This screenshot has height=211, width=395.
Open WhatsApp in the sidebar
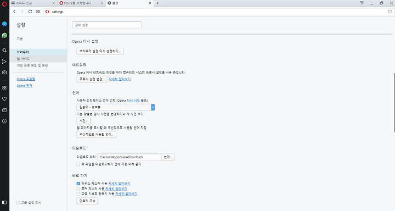4,35
